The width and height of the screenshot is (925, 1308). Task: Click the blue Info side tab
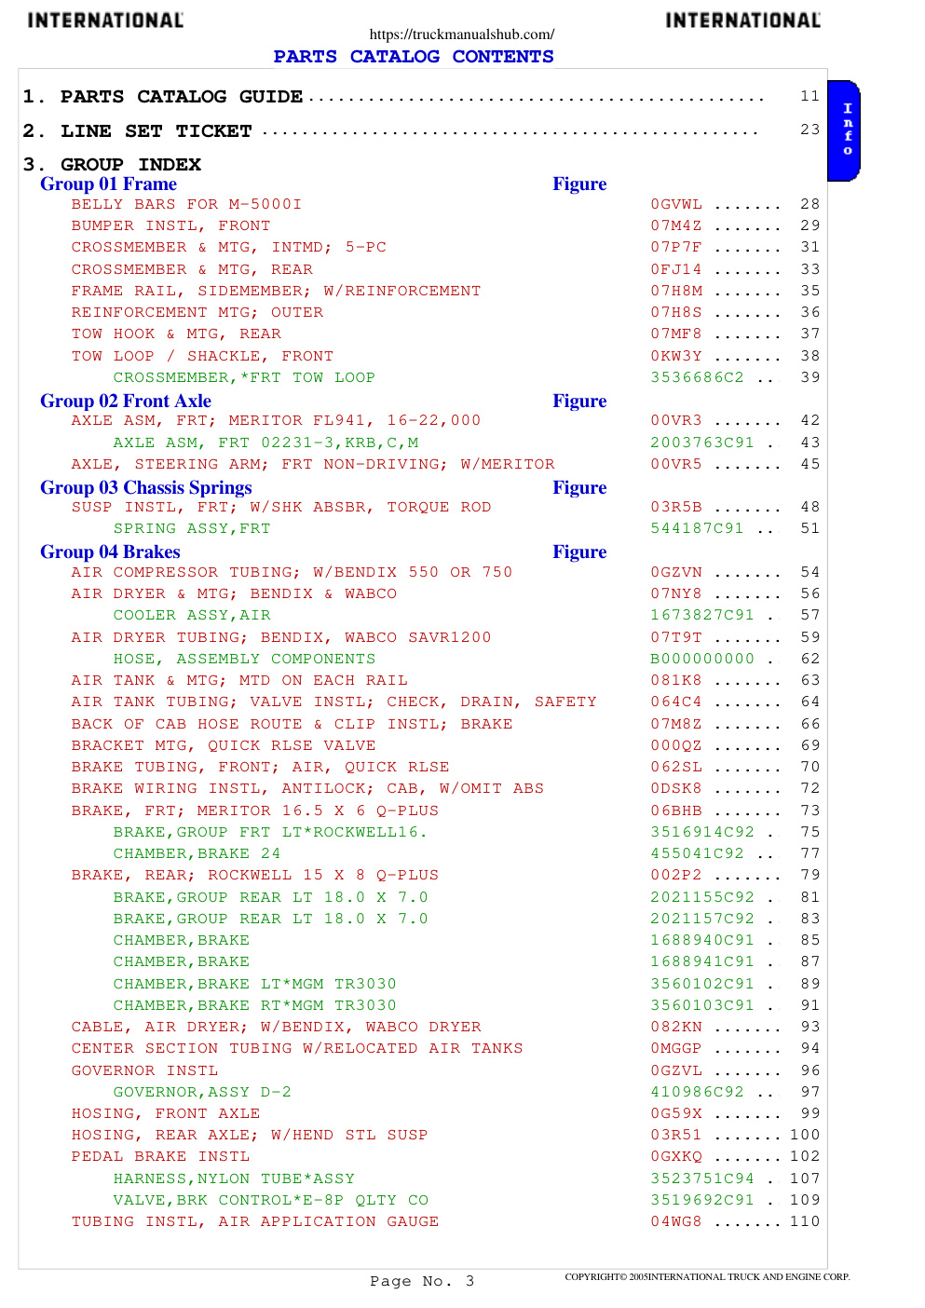[843, 130]
